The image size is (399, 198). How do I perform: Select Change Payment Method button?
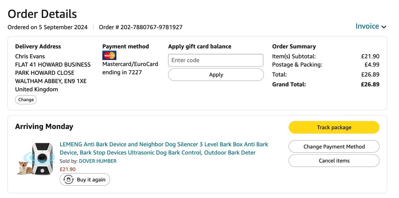334,147
